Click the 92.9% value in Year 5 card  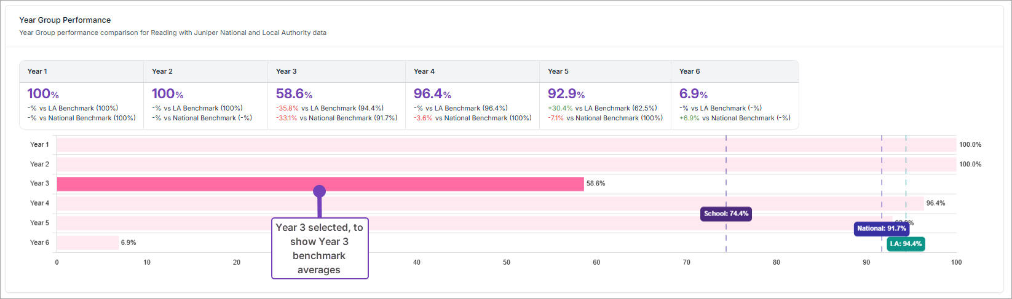[566, 94]
